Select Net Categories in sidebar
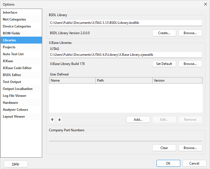210x169 pixels. [x=14, y=19]
